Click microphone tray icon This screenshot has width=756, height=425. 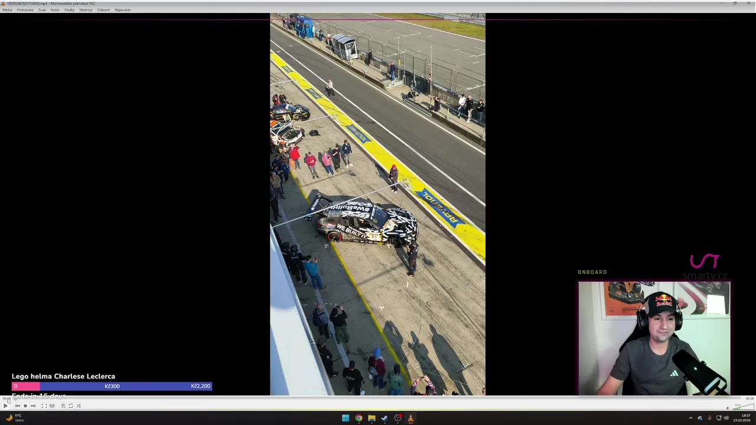pos(709,418)
